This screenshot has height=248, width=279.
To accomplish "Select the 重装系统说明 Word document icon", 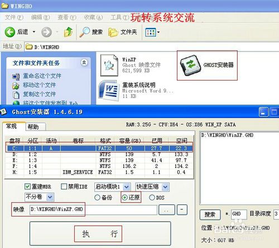I will pos(109,91).
